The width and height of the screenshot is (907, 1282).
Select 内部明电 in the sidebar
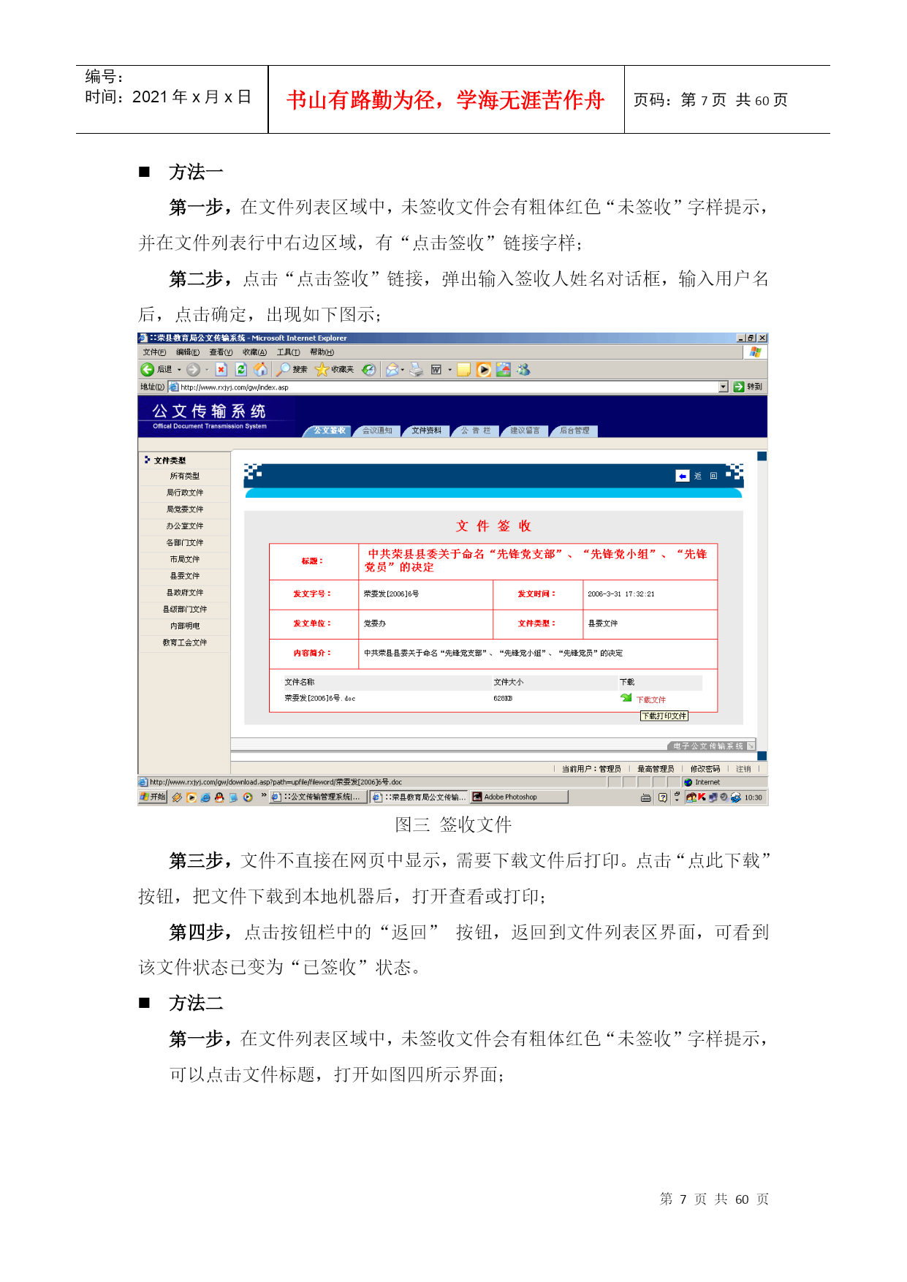185,626
